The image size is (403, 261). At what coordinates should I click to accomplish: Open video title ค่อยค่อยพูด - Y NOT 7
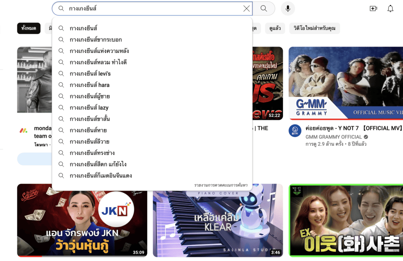coord(353,128)
